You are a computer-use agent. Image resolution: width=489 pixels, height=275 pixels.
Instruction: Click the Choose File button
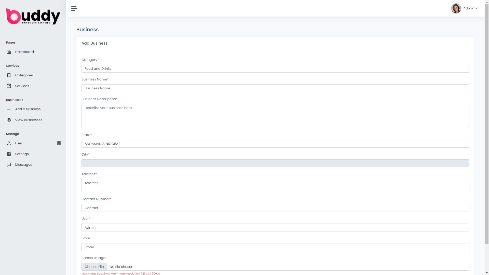tap(94, 267)
